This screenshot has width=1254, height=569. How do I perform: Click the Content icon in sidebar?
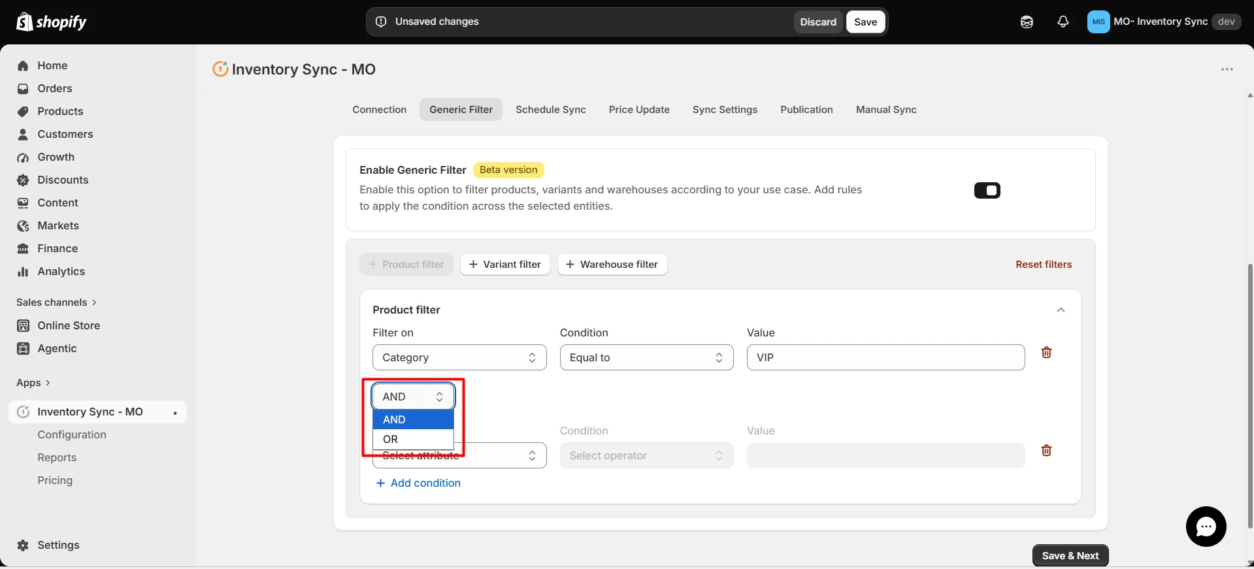tap(23, 203)
